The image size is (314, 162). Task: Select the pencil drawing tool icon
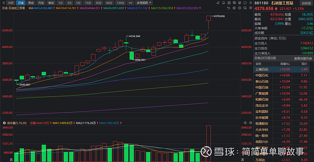tap(218, 3)
